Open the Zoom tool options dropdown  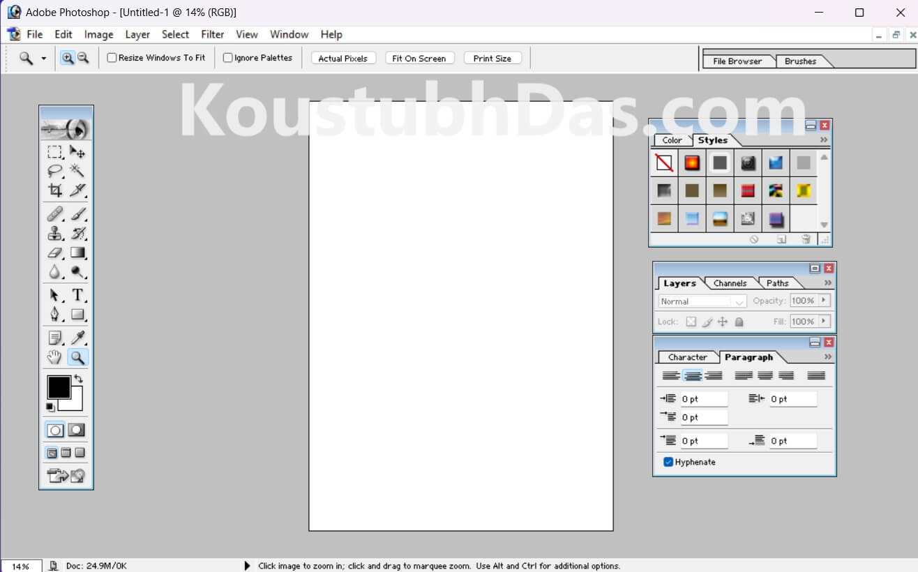tap(43, 58)
